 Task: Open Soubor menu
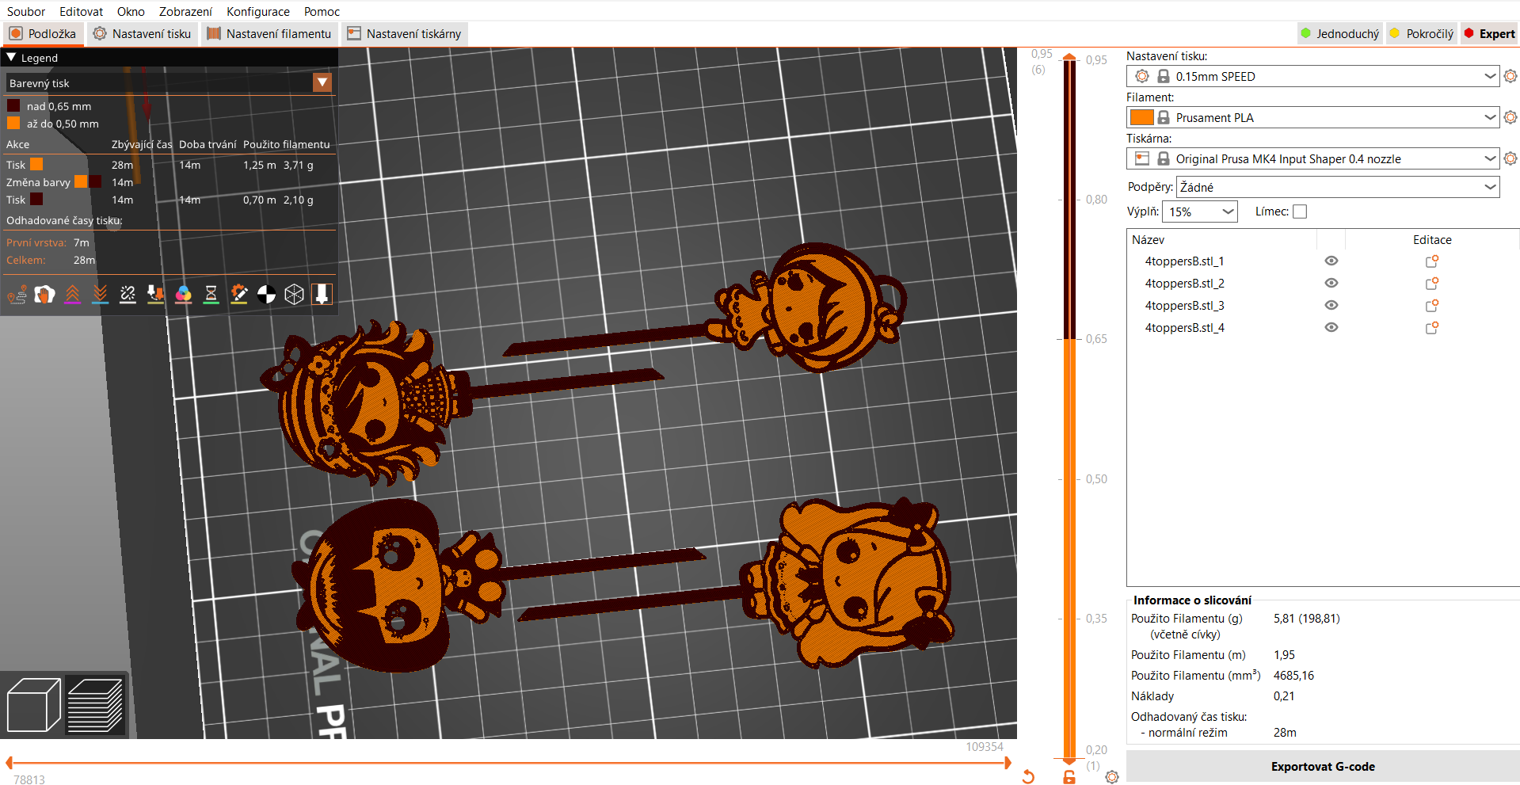pyautogui.click(x=26, y=11)
